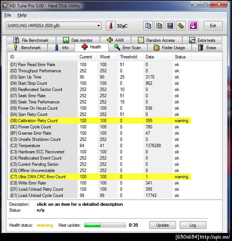Click the Data column header

click(158, 57)
